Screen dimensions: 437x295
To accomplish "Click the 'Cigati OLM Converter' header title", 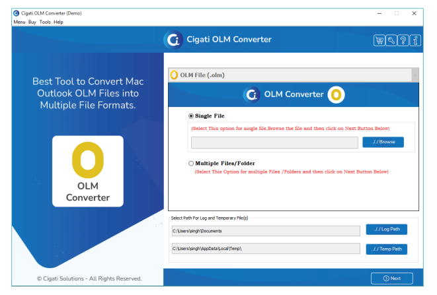I will pos(229,40).
